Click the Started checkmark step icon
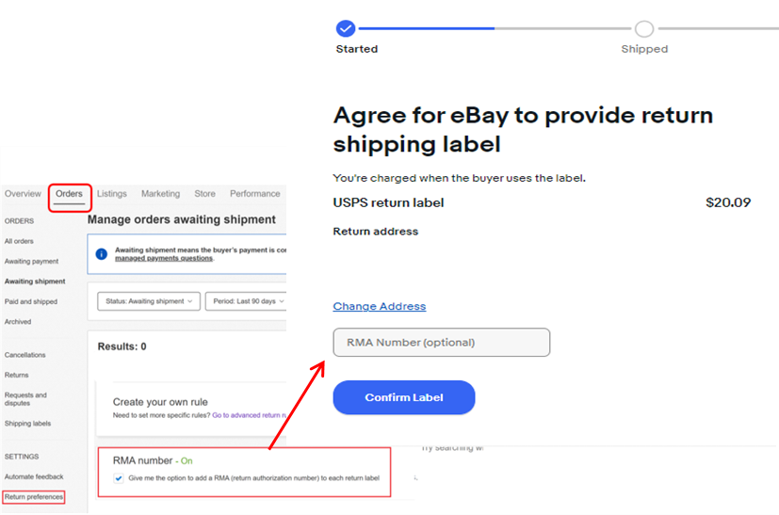Image resolution: width=779 pixels, height=515 pixels. pos(346,29)
